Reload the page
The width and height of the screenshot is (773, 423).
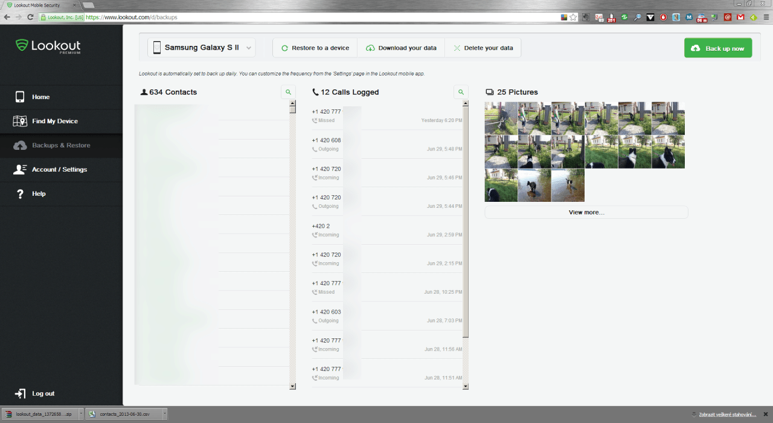pyautogui.click(x=30, y=18)
